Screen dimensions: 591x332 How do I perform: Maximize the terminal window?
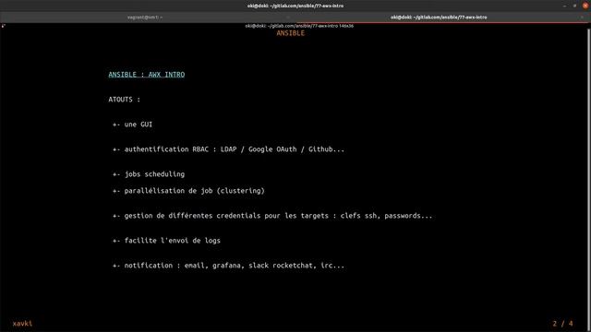(574, 6)
